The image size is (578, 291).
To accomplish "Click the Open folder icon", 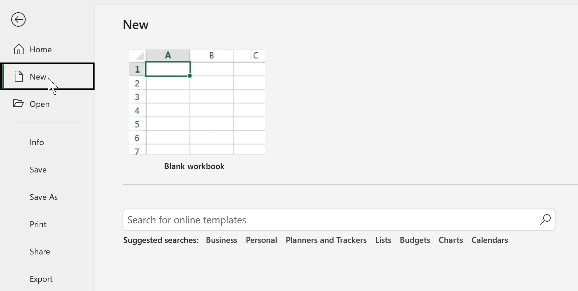I will (18, 103).
